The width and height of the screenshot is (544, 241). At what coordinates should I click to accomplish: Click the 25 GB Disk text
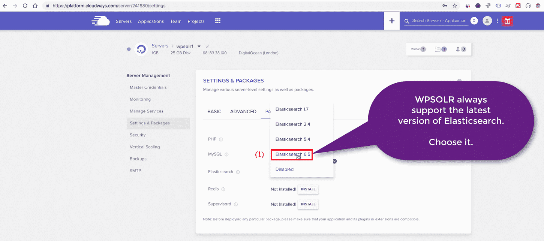tap(181, 53)
